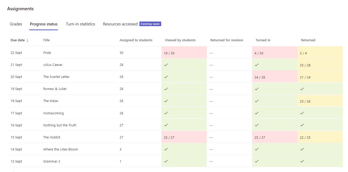This screenshot has width=348, height=172.
Task: Click Julius Caesar viewed checkmark
Action: (166, 65)
